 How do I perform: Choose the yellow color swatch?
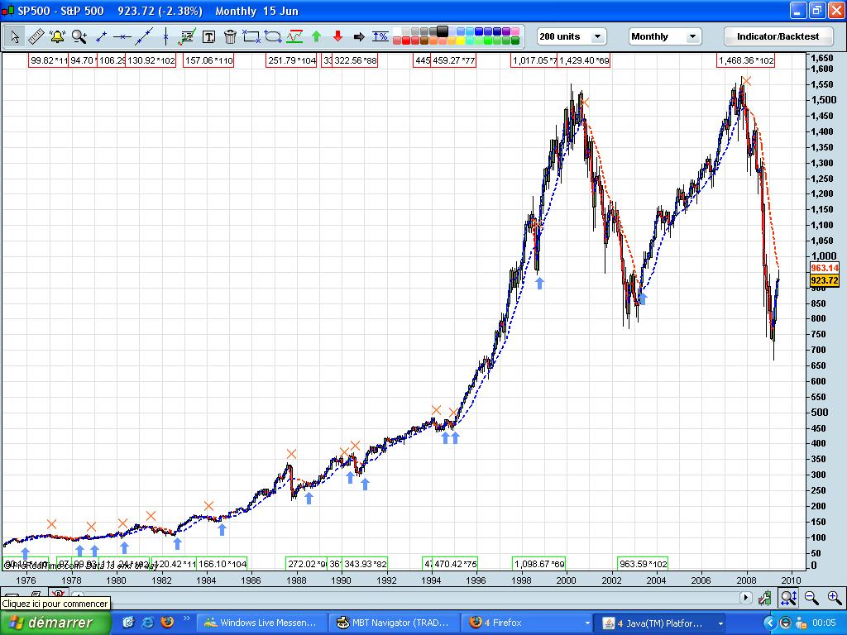coord(460,41)
